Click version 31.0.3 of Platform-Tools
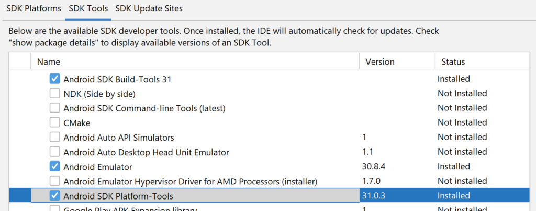Viewport: 536px width, 211px height. [x=375, y=196]
